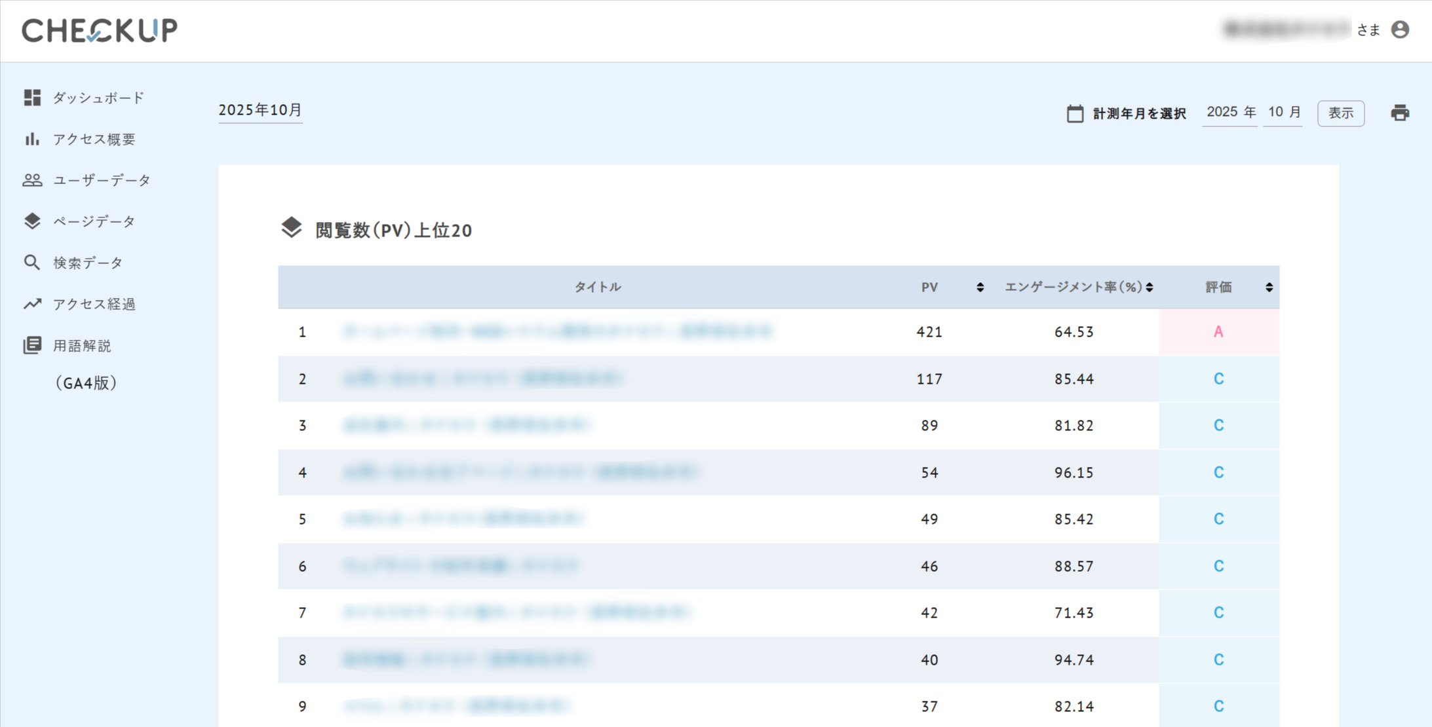Click the CHECKUP logo

point(100,30)
